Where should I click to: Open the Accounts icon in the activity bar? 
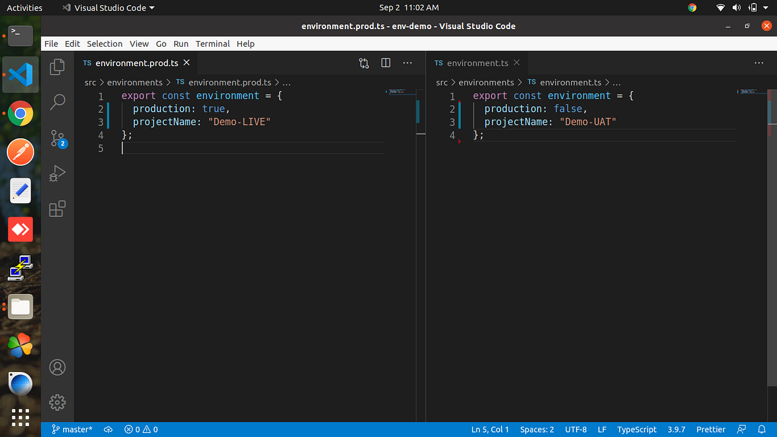57,367
